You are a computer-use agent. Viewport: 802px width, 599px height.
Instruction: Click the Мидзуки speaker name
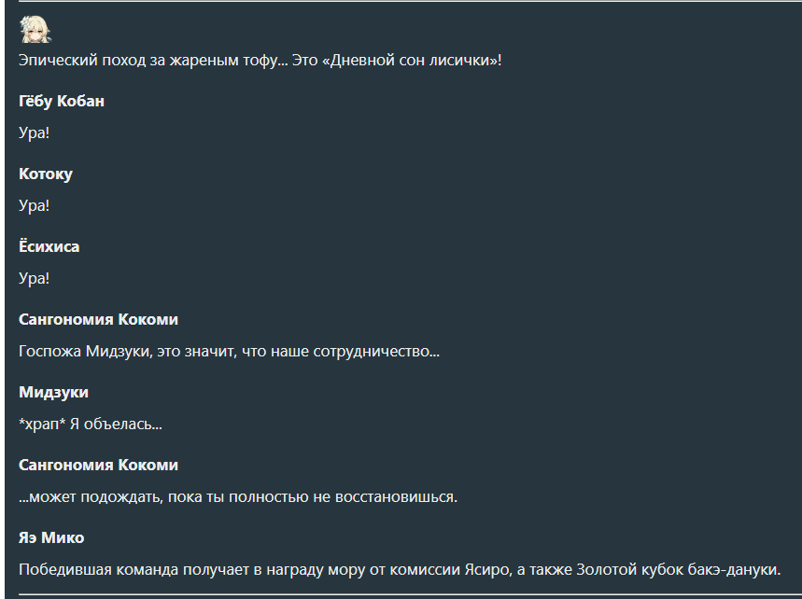pos(54,392)
